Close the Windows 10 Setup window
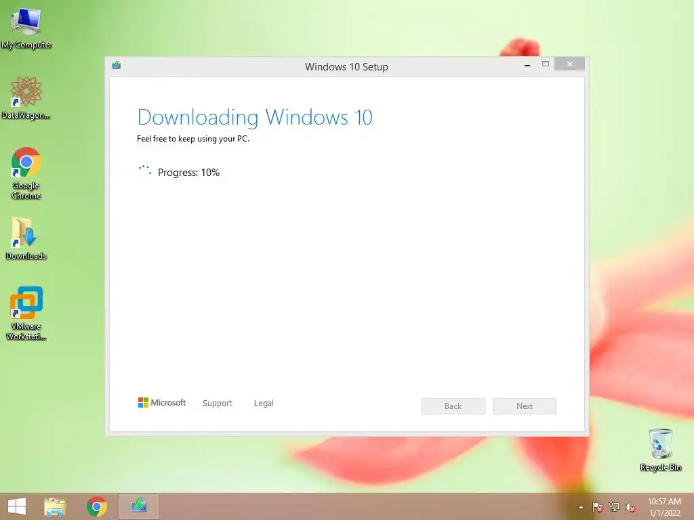The image size is (694, 520). point(569,64)
